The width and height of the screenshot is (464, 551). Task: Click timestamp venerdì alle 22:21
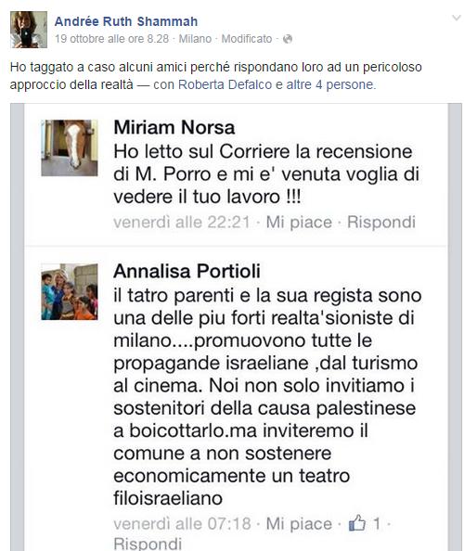click(181, 222)
